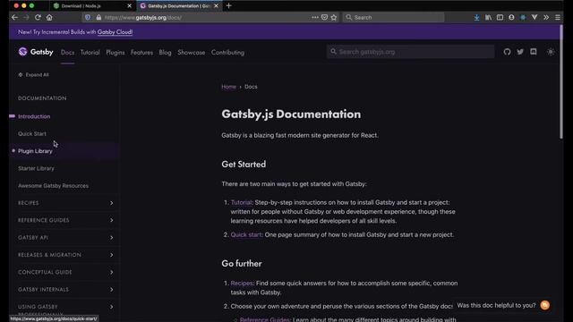Screen dimensions: 573x322
Task: Open Gatsby Discord chat icon
Action: click(534, 52)
